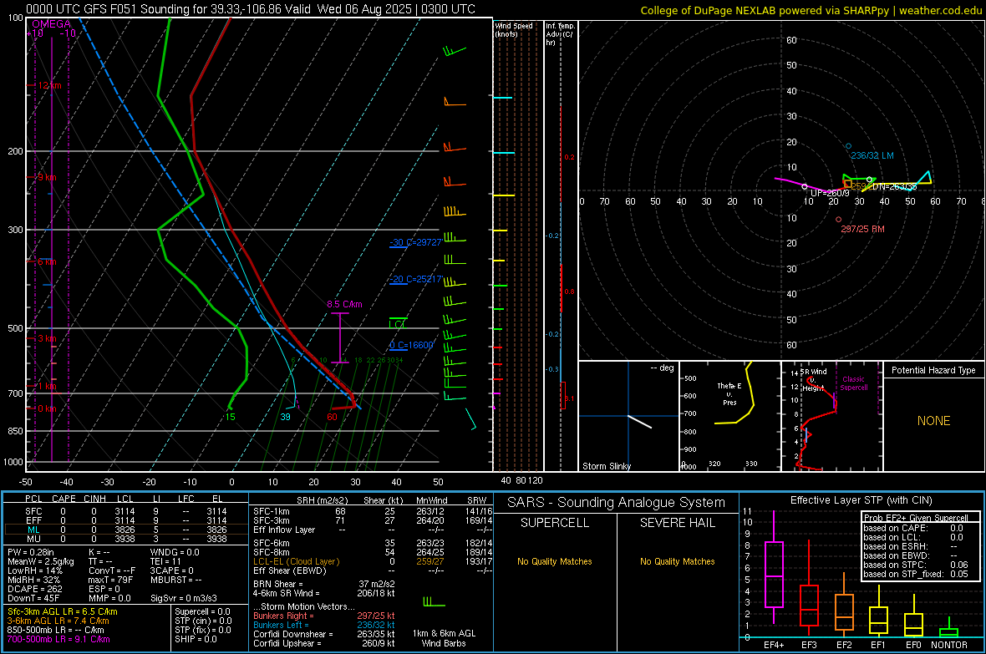This screenshot has width=986, height=654.
Task: Select the sounding title text at the top left
Action: (251, 9)
